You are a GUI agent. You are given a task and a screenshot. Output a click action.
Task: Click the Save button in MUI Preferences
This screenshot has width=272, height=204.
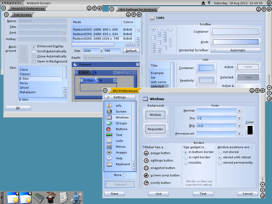click(114, 194)
